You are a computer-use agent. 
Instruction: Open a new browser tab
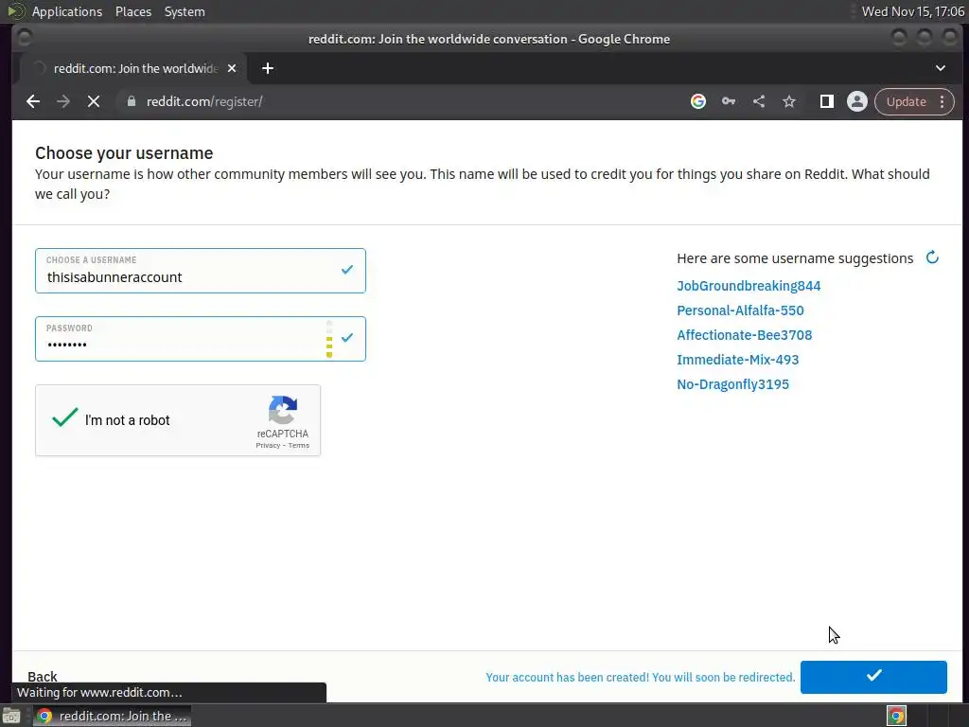(268, 68)
